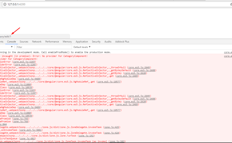This screenshot has height=143, width=232.
Task: Open the Default levels dropdown
Action: 82,47
